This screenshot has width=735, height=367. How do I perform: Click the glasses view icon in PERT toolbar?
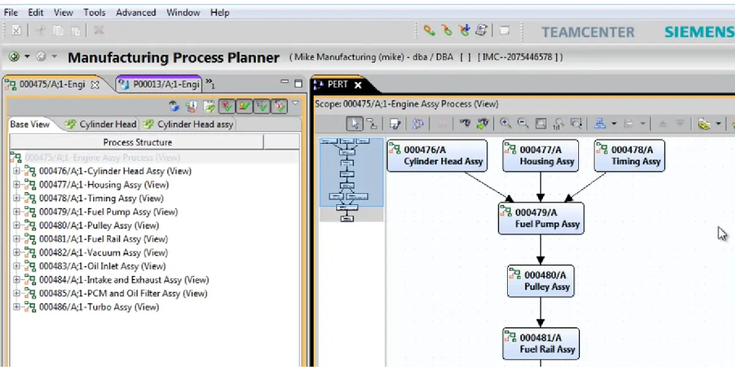point(465,124)
